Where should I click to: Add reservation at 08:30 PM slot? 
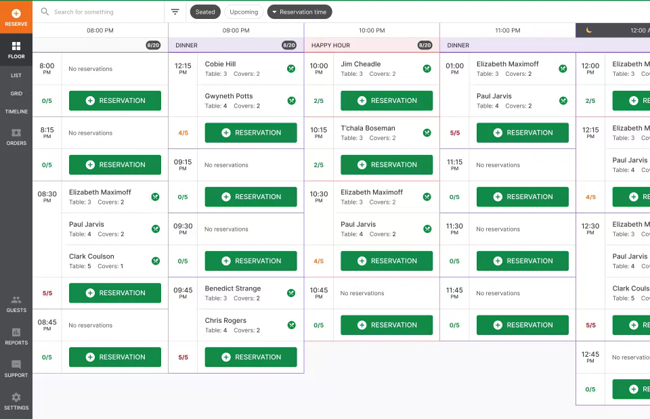click(115, 293)
